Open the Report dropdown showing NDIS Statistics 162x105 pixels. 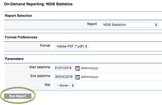pos(129,25)
